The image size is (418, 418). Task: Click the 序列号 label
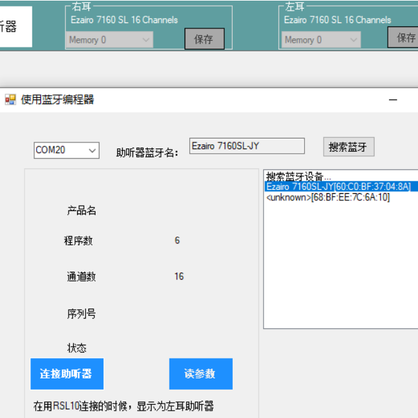tap(81, 313)
